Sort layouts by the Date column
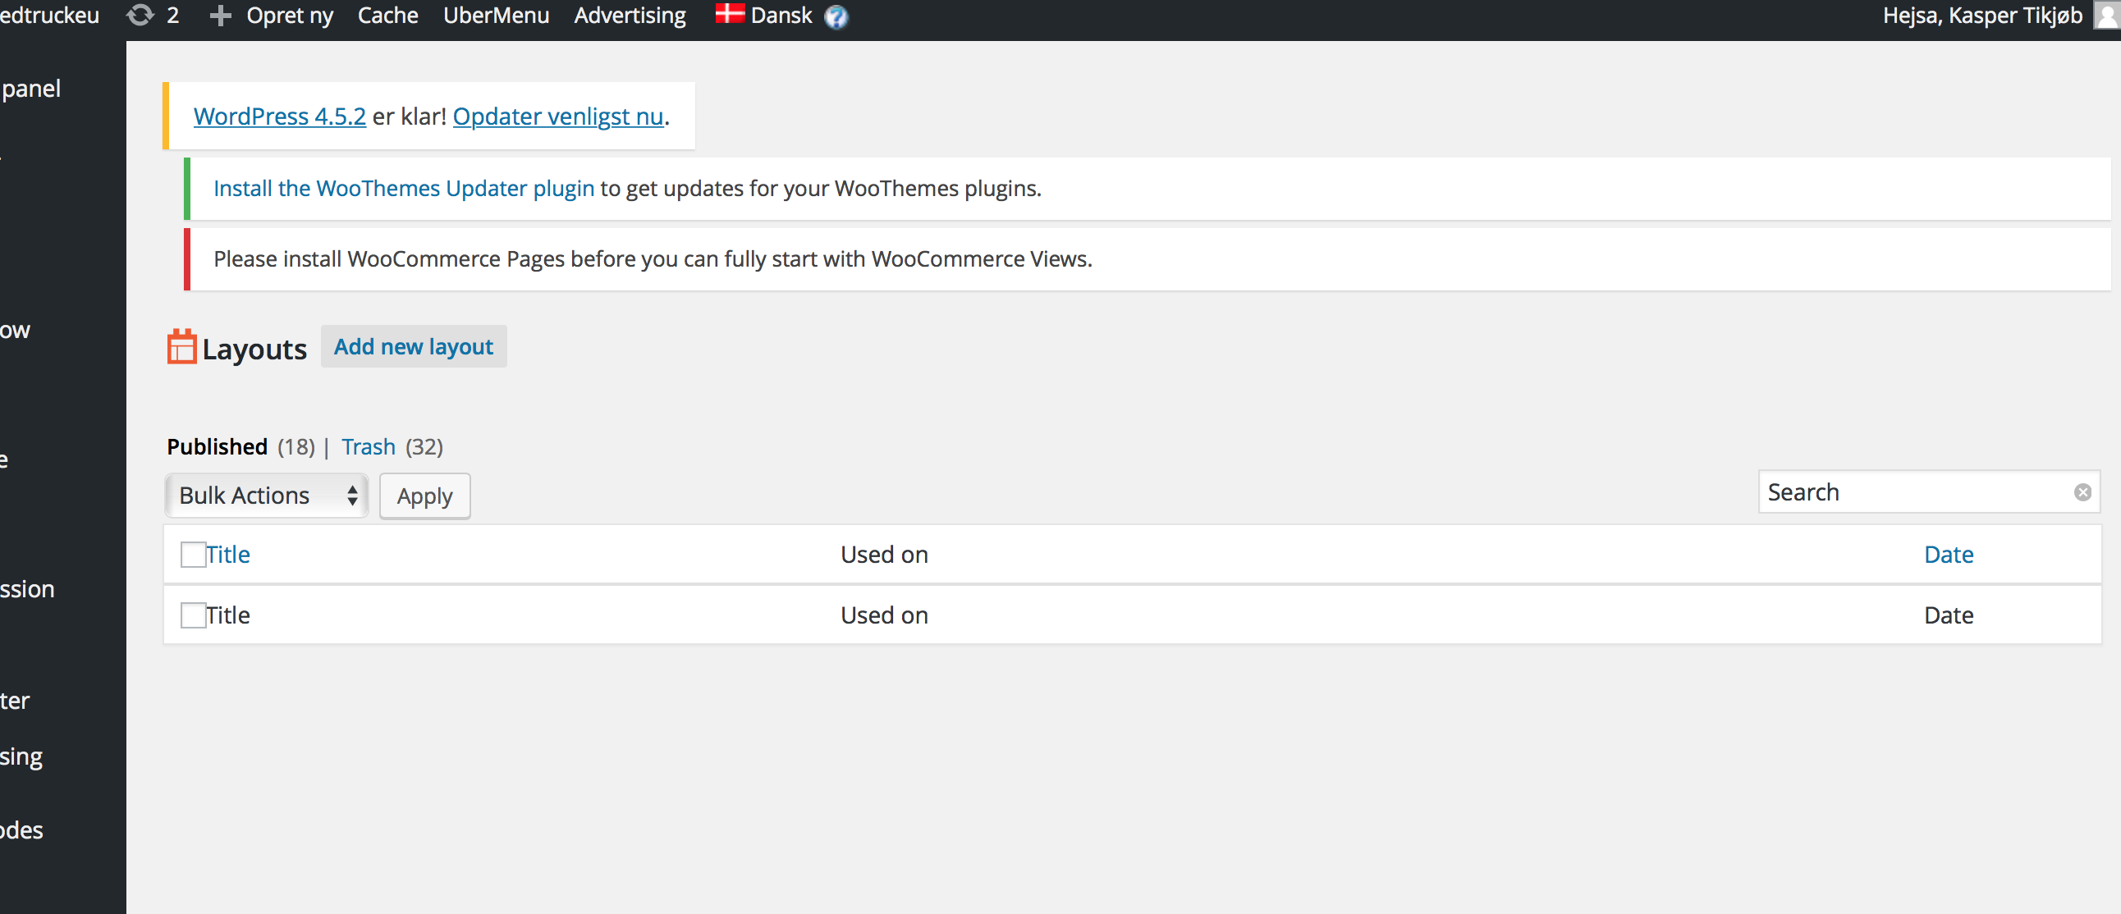This screenshot has width=2121, height=914. tap(1948, 554)
